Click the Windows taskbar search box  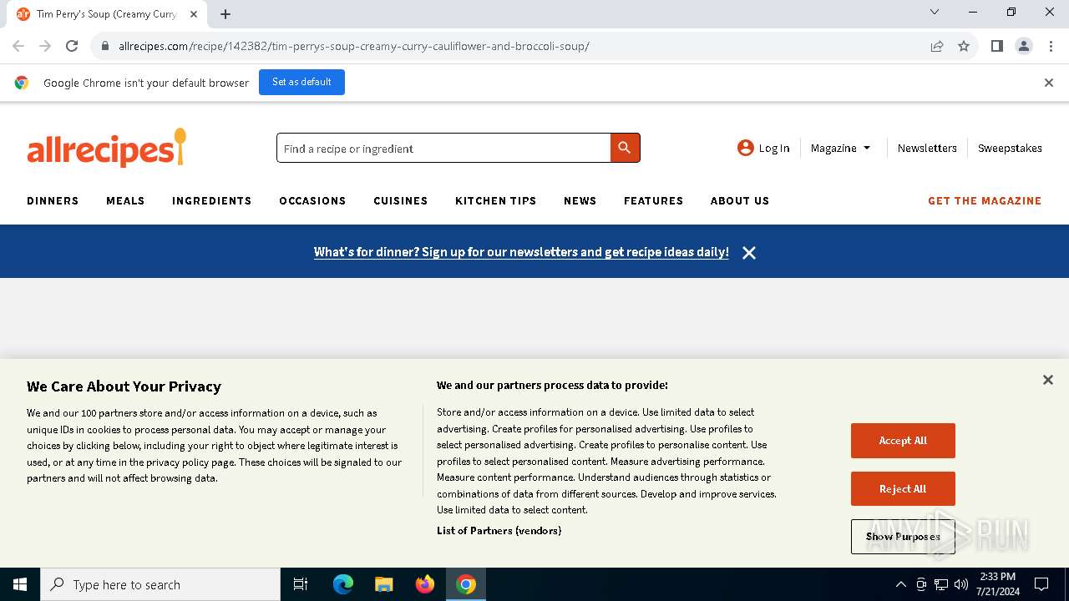[x=160, y=584]
